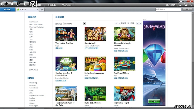Open the Easter Eggztravaganza thumbnail
Screen dimensions: 194x109
(95, 64)
